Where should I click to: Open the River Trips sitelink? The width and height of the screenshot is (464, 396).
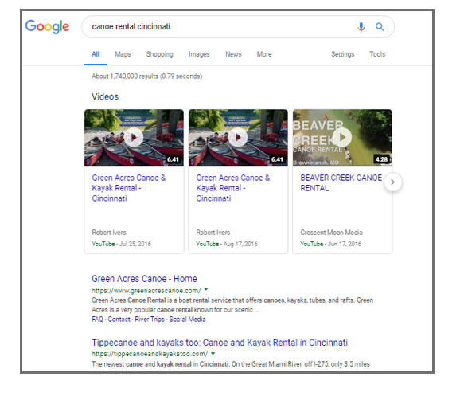pos(150,320)
